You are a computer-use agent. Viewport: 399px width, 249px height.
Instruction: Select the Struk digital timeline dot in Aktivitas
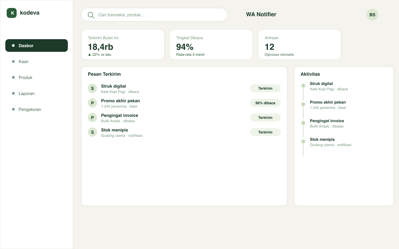[303, 86]
